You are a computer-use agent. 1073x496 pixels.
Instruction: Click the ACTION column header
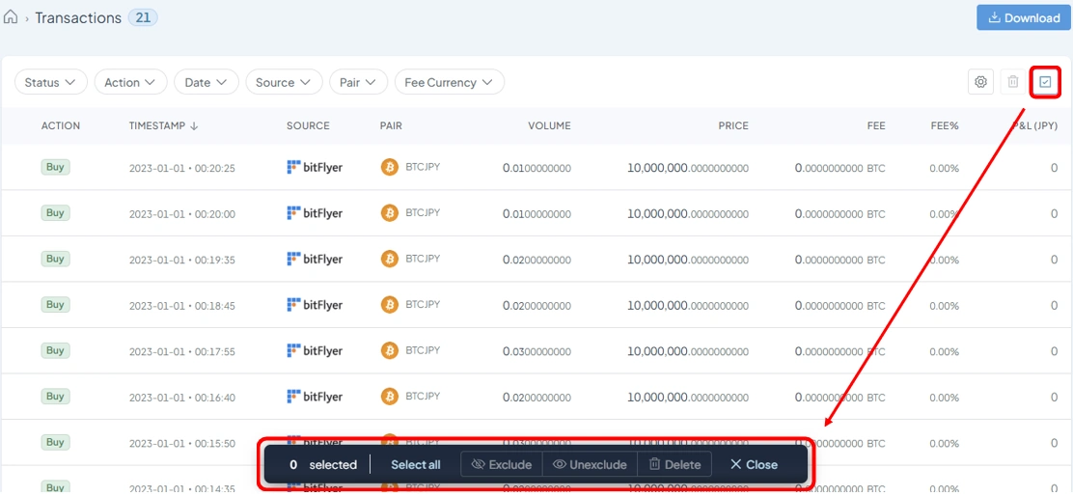(60, 125)
